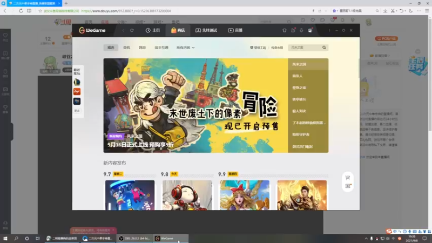Reload page in browser window

tap(21, 11)
